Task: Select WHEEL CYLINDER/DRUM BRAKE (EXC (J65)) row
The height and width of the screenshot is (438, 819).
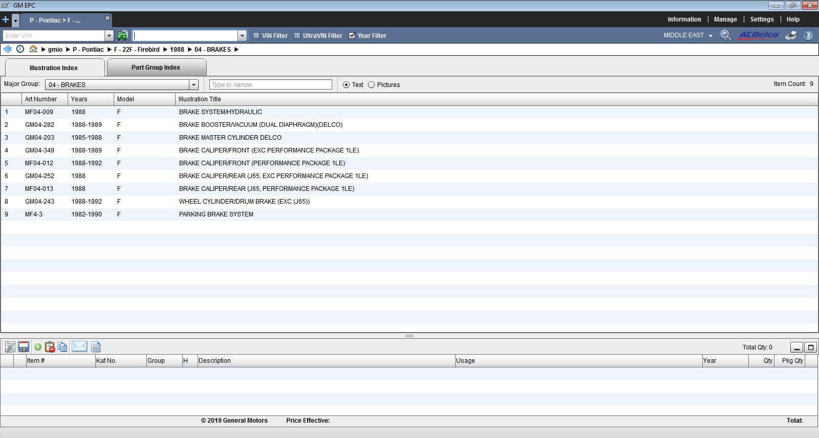Action: 409,202
